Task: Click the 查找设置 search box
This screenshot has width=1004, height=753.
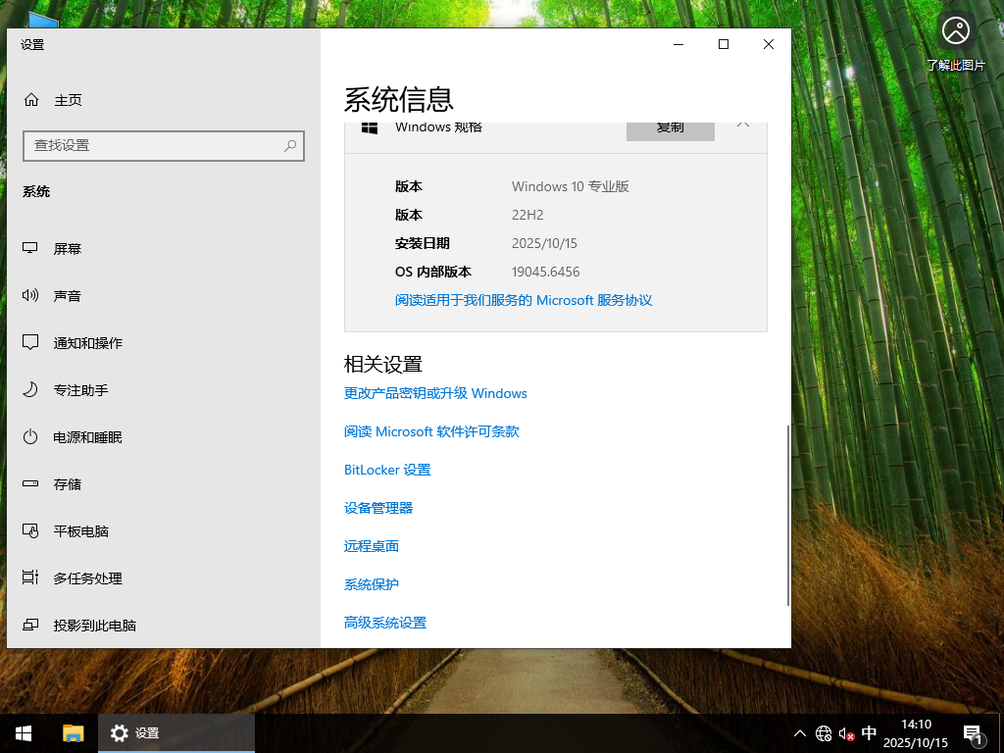Action: coord(163,145)
